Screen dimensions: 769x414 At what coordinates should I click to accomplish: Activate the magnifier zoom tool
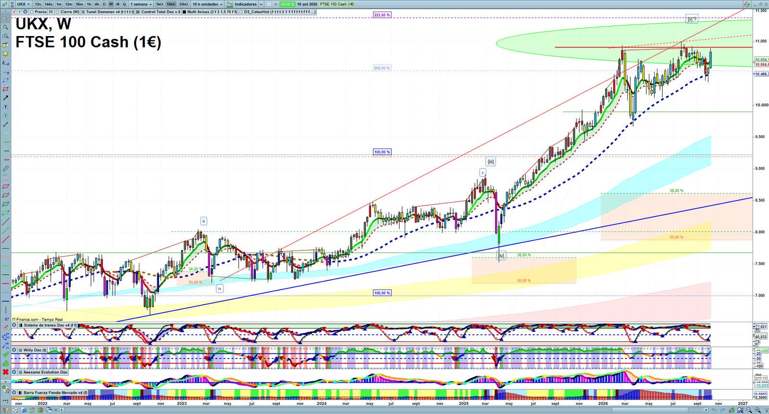[5, 27]
